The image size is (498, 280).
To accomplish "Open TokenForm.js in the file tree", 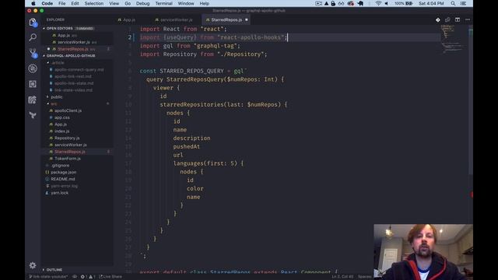I will [68, 159].
